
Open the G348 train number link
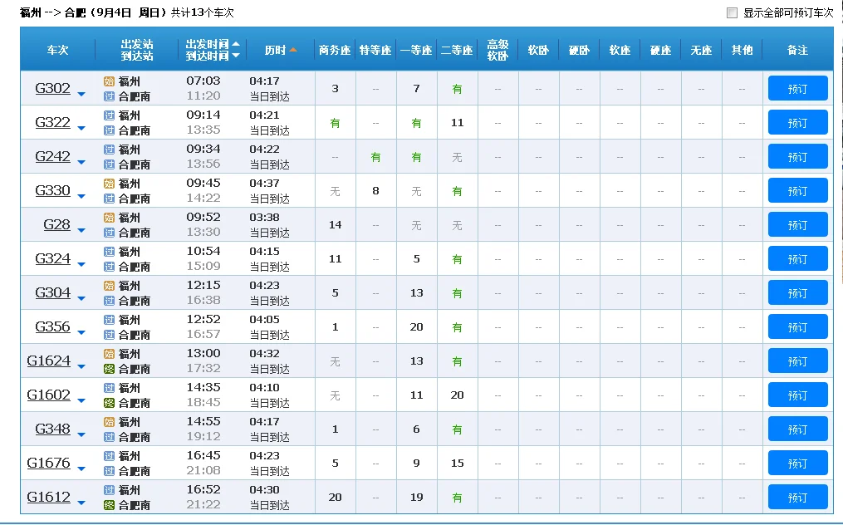tap(55, 429)
